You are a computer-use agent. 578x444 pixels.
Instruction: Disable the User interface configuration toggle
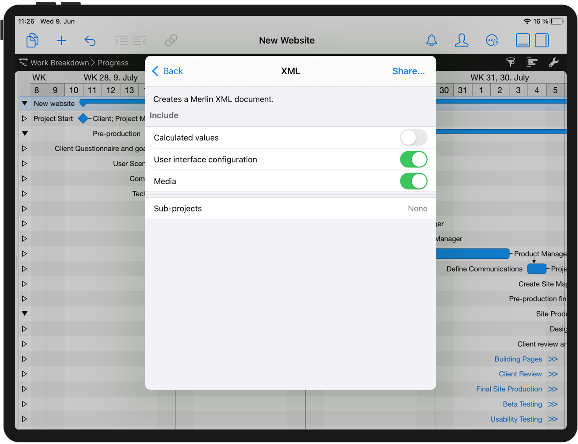pos(414,159)
